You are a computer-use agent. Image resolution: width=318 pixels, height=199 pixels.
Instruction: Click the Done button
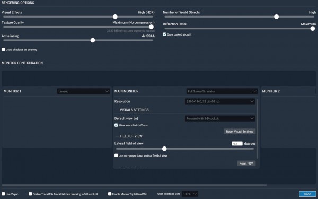point(307,194)
